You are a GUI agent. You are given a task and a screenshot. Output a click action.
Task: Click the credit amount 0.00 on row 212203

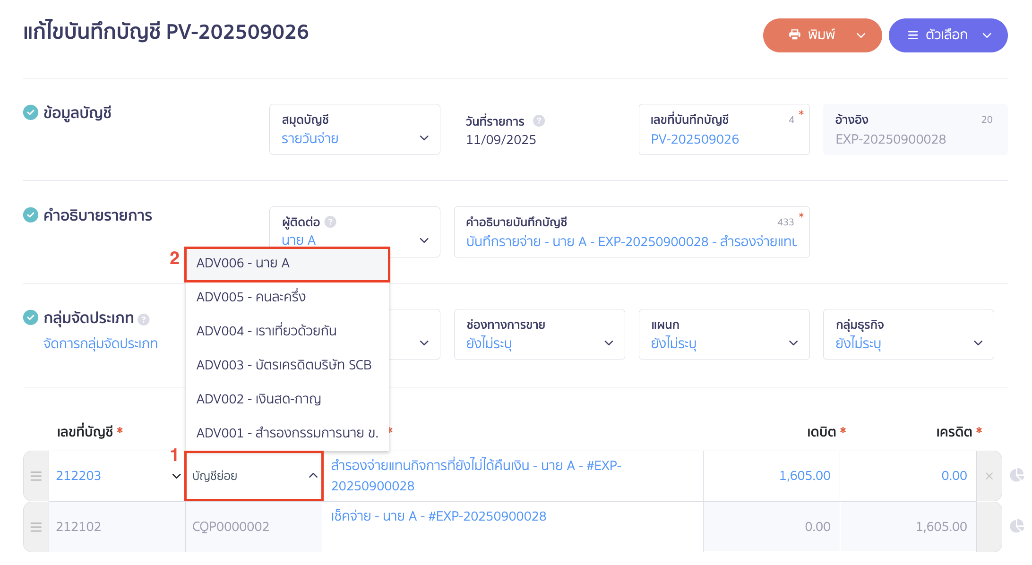pos(954,476)
